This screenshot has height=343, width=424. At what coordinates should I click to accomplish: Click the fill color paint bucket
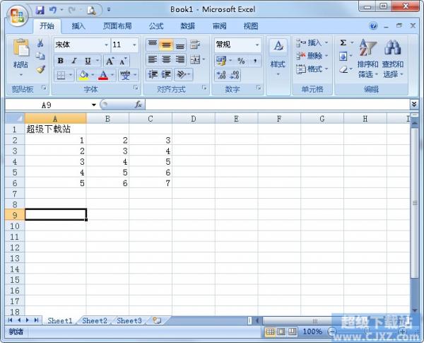coord(83,75)
